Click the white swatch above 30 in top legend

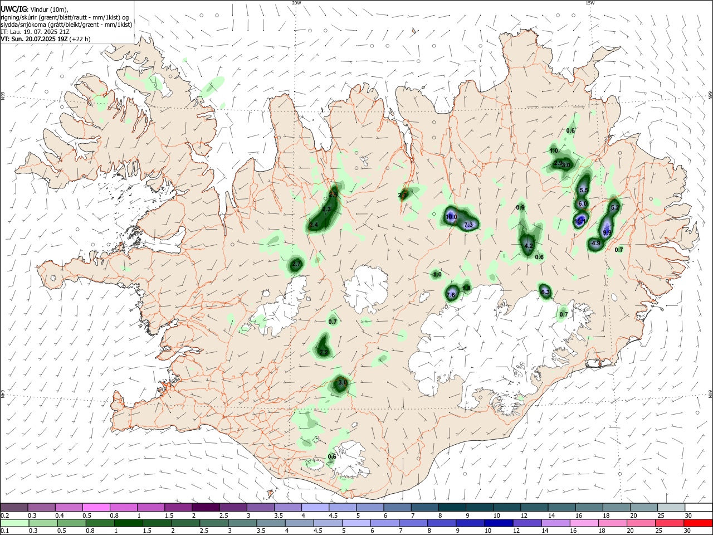point(698,507)
